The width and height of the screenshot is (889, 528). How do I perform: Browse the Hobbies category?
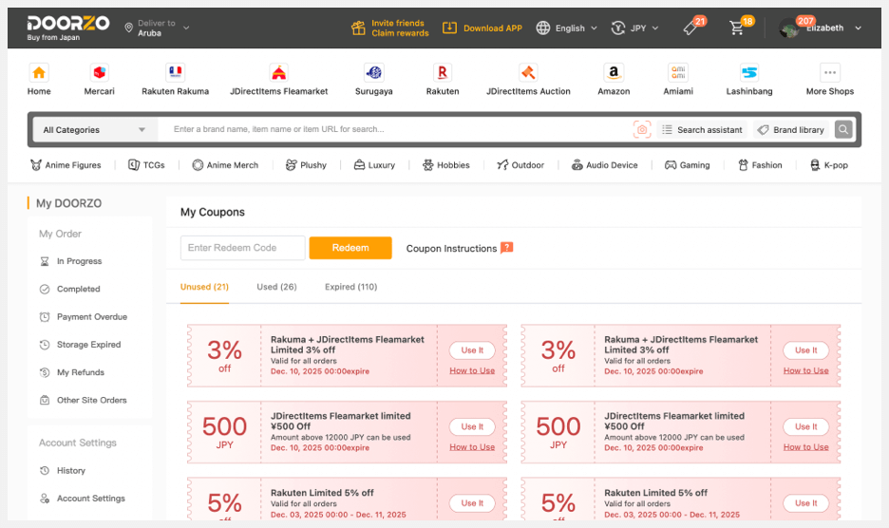pyautogui.click(x=446, y=165)
